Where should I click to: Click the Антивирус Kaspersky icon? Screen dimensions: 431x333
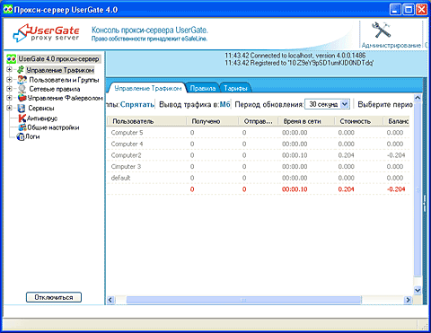22,118
